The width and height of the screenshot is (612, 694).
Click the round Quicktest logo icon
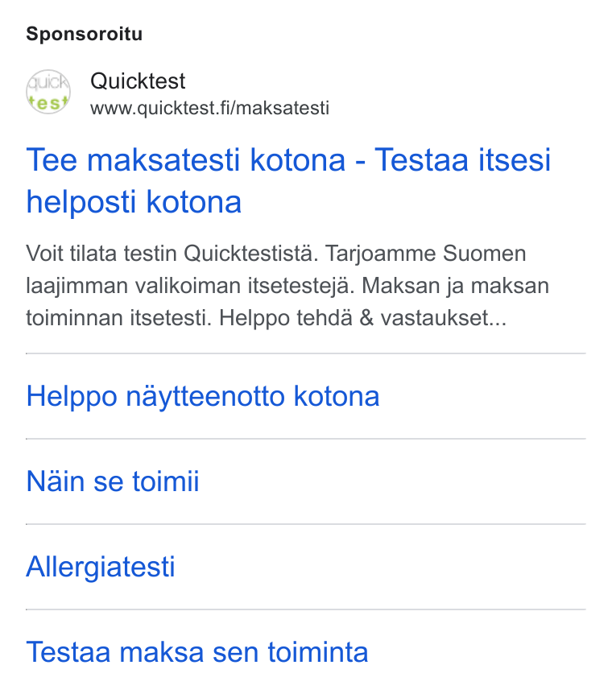[48, 92]
